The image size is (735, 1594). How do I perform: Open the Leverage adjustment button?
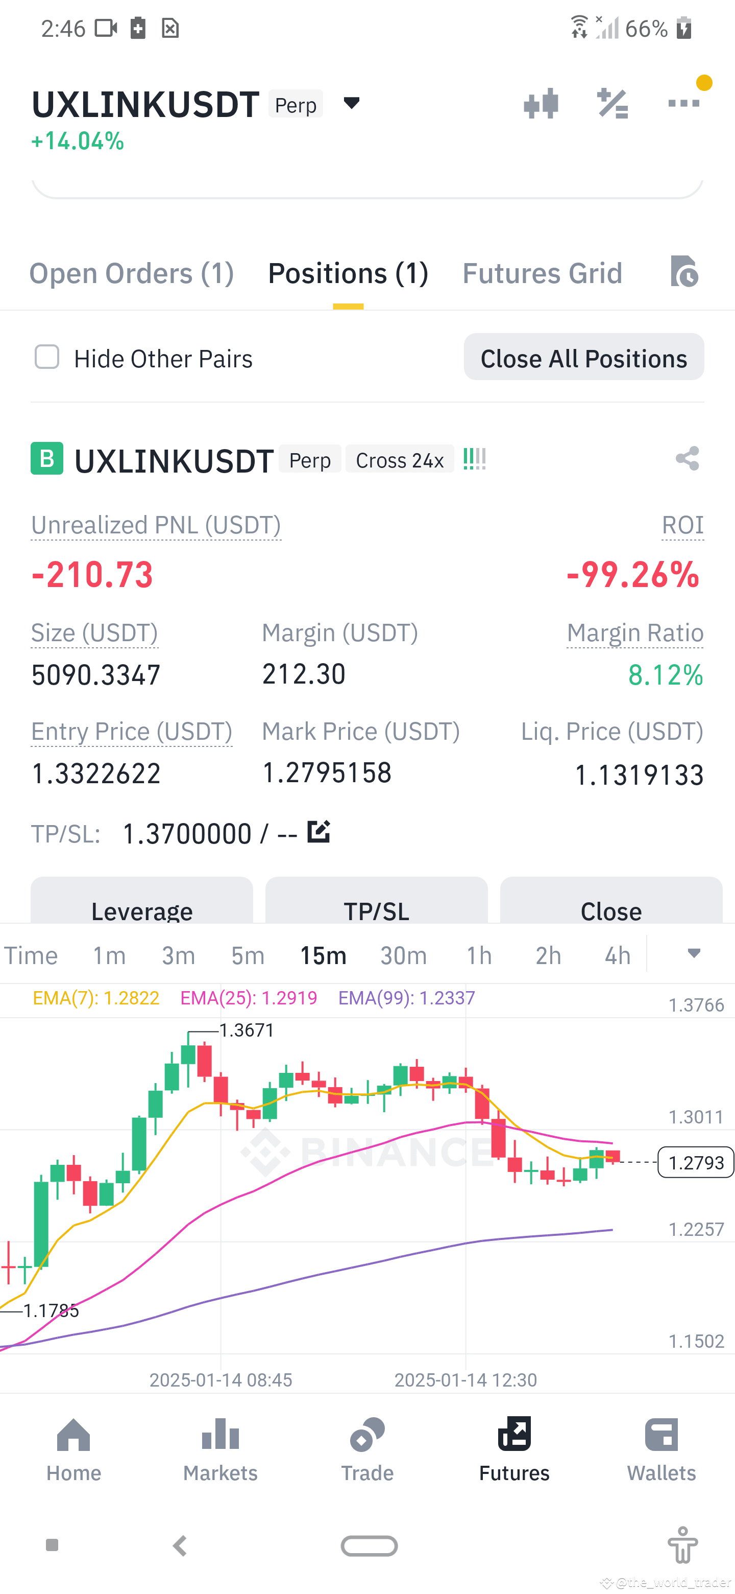[x=141, y=900]
